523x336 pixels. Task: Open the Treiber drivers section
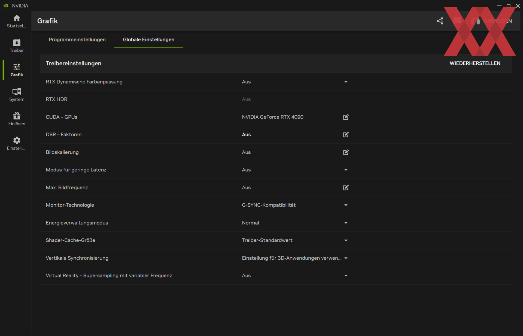click(x=17, y=46)
